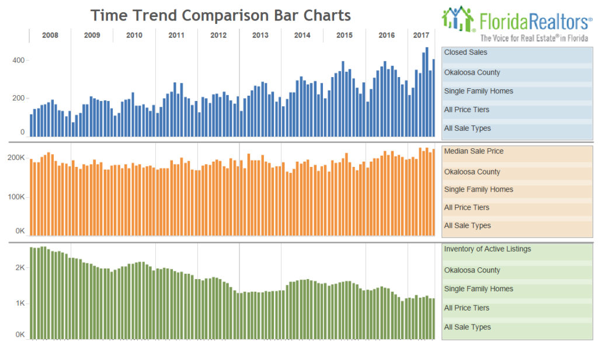Select the 2008 year column header

point(50,36)
